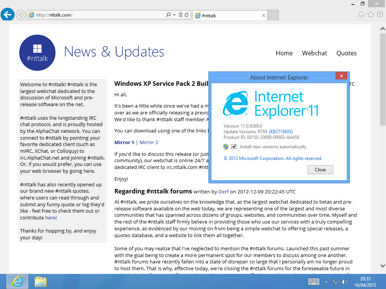Open the Tools gear menu
Screen dimensions: 386x289
click(380, 15)
